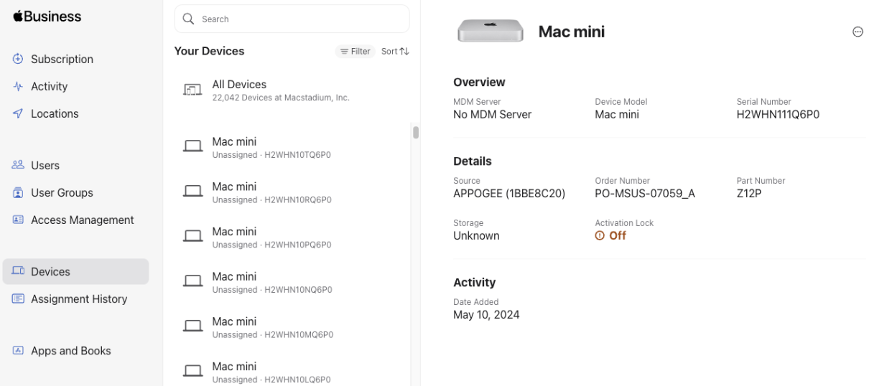Click the Apple Business logo

pos(47,16)
